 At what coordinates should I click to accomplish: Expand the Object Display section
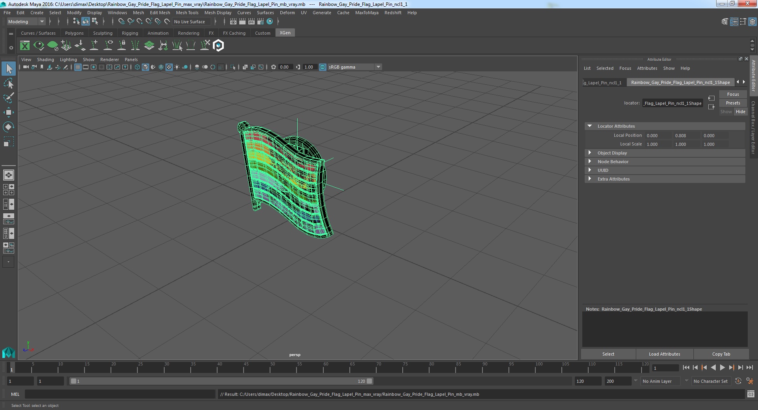click(x=589, y=153)
